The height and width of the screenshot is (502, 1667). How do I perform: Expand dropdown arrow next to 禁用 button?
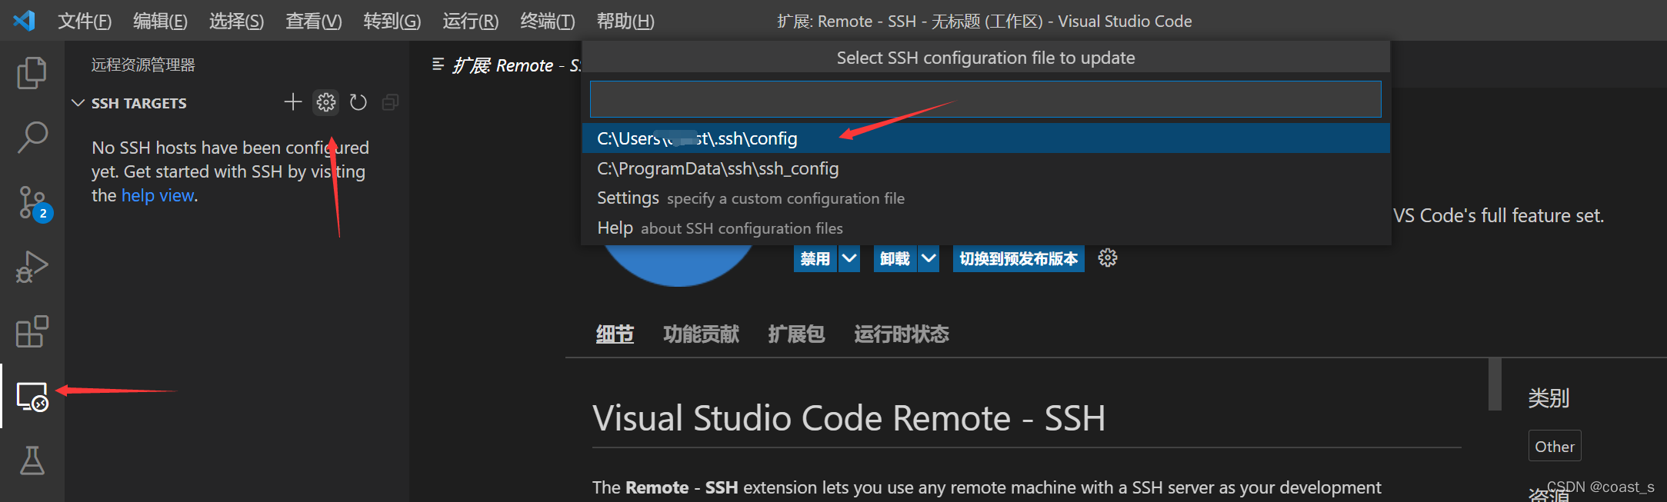[x=849, y=258]
